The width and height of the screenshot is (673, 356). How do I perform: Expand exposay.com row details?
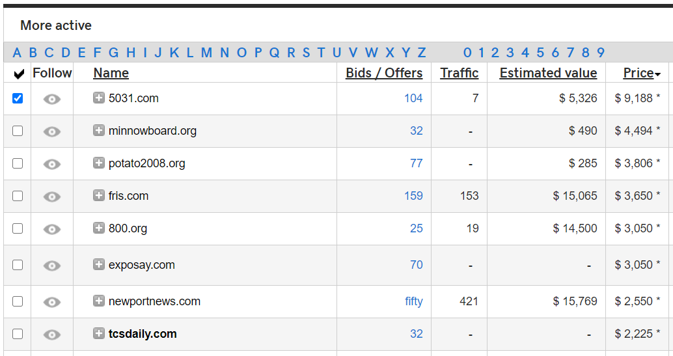(x=98, y=265)
